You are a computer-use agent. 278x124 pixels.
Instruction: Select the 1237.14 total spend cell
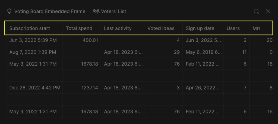pos(81,88)
